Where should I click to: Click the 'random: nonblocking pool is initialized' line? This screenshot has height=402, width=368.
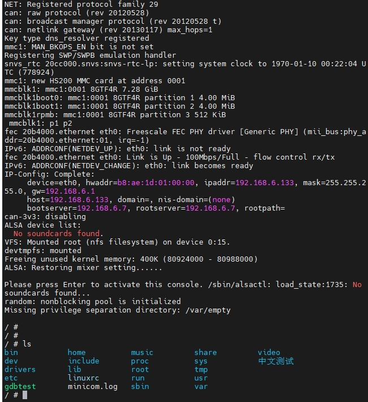click(x=93, y=301)
